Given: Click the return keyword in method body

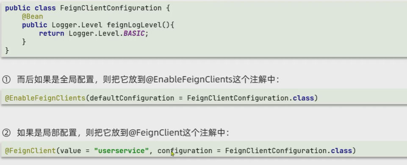Looking at the screenshot, I should pos(52,33).
